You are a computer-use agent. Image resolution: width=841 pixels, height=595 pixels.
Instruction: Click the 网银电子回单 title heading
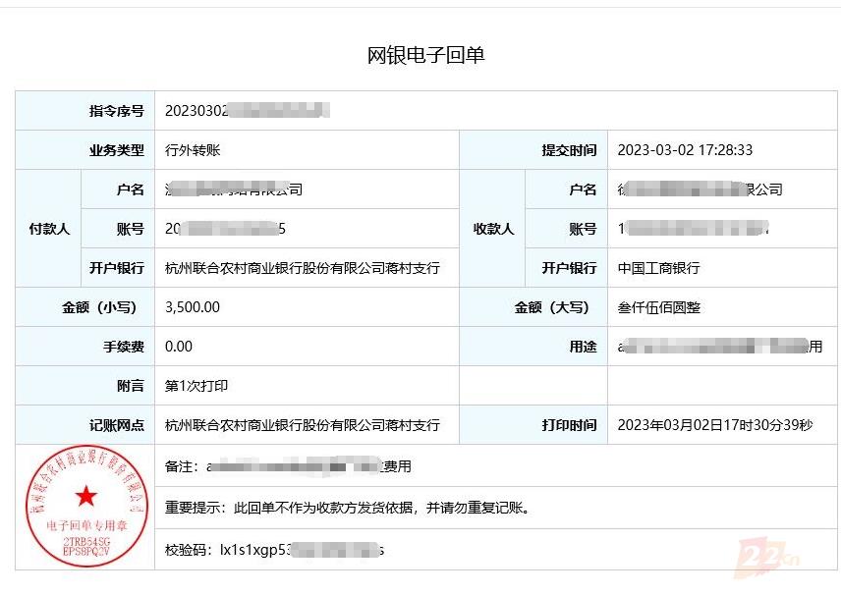425,55
